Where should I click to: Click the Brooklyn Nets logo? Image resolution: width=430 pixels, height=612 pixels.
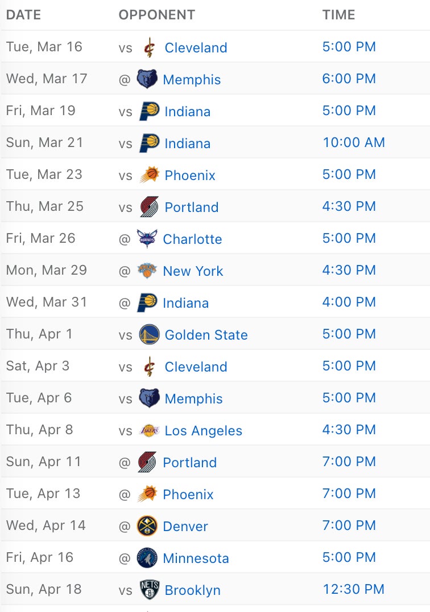point(150,589)
